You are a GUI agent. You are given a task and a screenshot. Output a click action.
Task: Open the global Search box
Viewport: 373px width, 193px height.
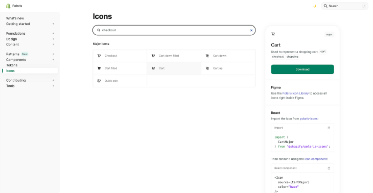click(x=345, y=6)
